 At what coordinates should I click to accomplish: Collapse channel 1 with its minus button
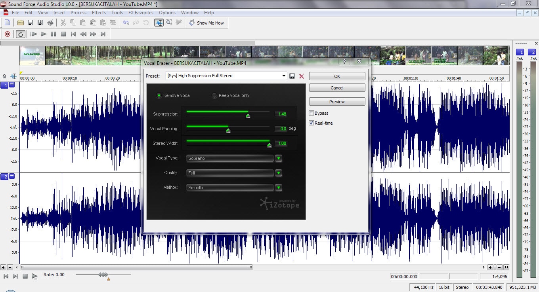pyautogui.click(x=12, y=85)
